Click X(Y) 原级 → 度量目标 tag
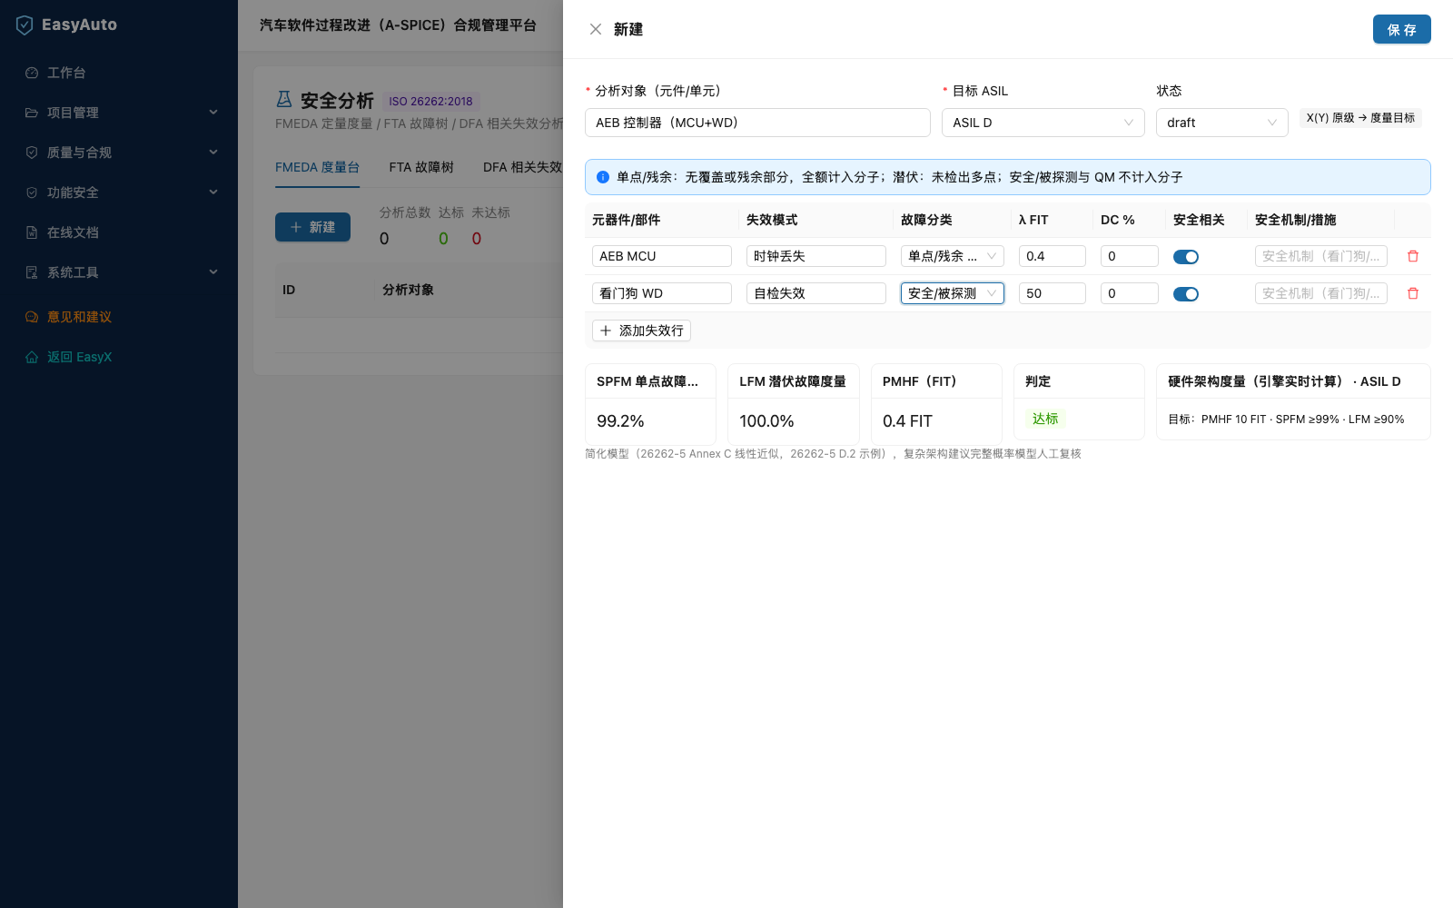This screenshot has width=1453, height=908. tap(1360, 118)
